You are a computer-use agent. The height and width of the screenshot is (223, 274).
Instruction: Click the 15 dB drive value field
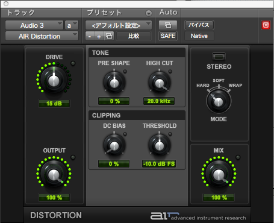(x=54, y=104)
